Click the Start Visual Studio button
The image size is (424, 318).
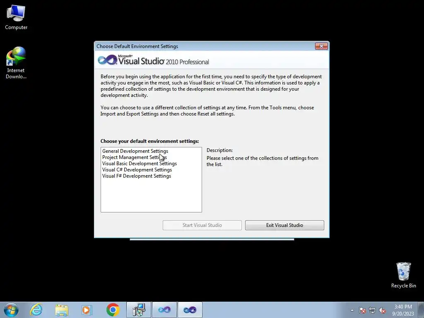[x=202, y=225]
